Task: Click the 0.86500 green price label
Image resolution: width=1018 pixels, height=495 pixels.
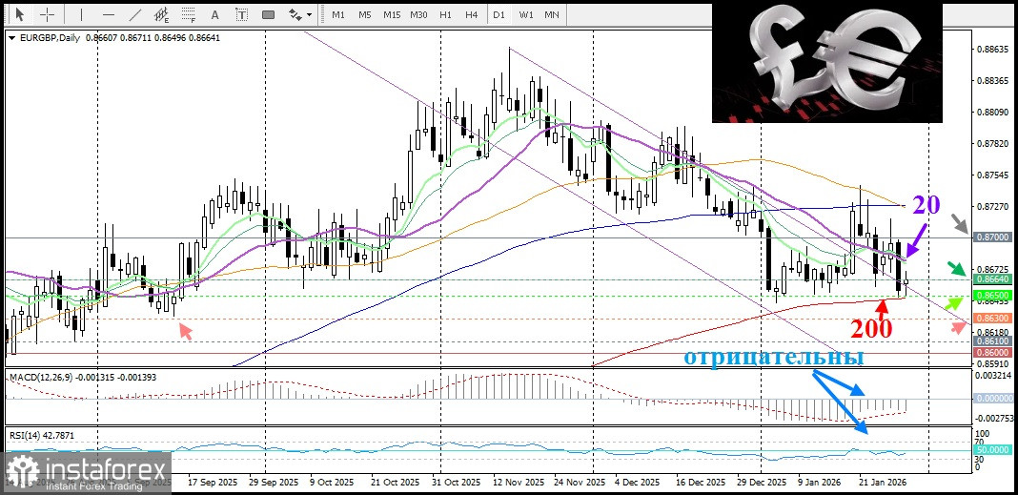Action: click(x=993, y=295)
